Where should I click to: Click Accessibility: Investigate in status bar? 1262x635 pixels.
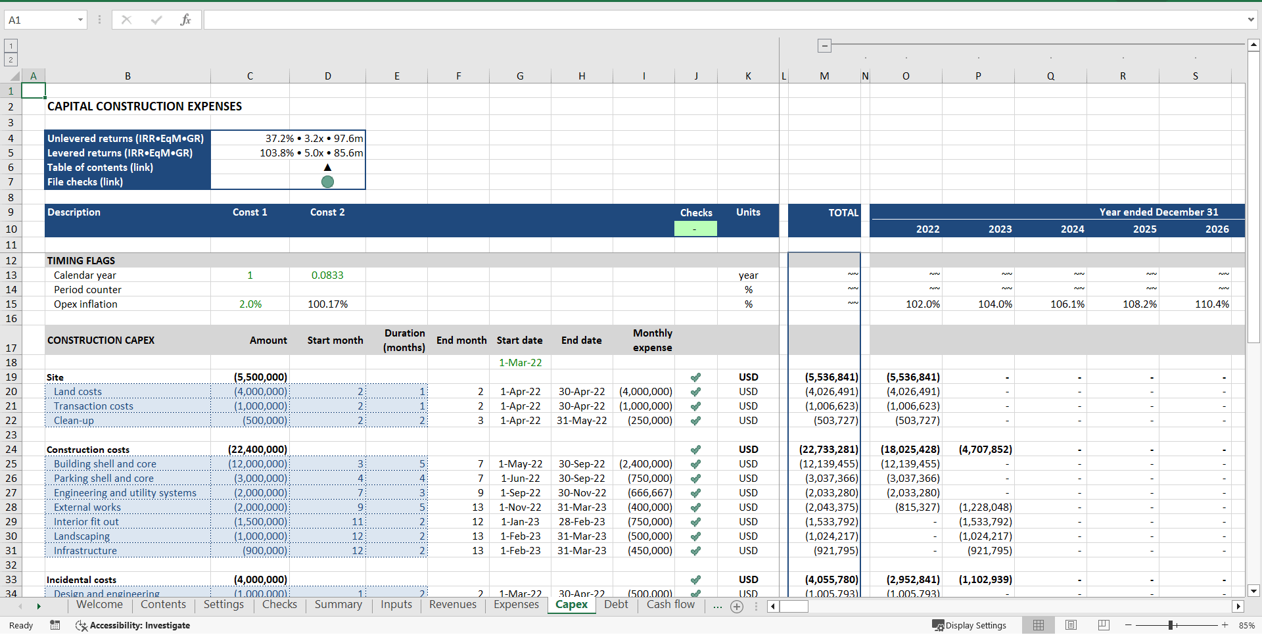pyautogui.click(x=133, y=625)
